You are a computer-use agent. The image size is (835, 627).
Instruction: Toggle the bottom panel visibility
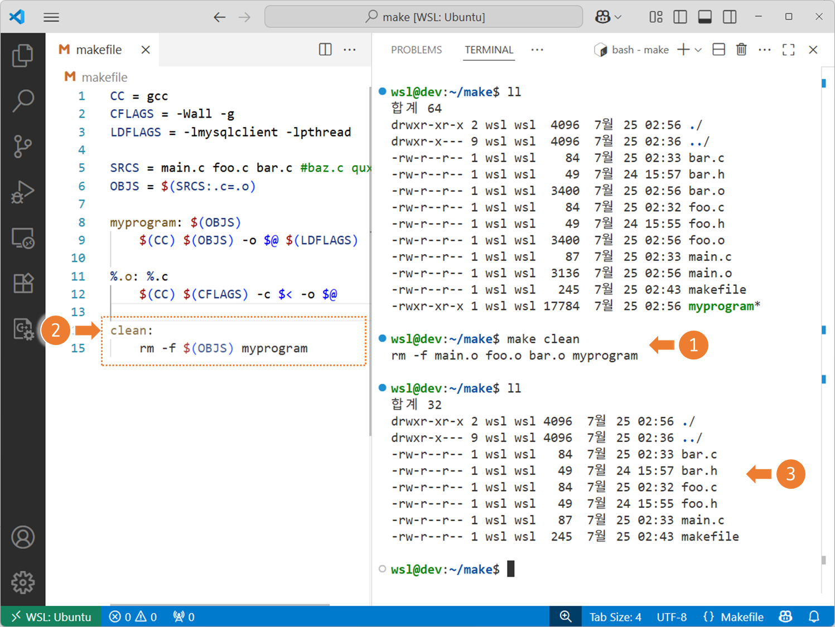tap(705, 17)
